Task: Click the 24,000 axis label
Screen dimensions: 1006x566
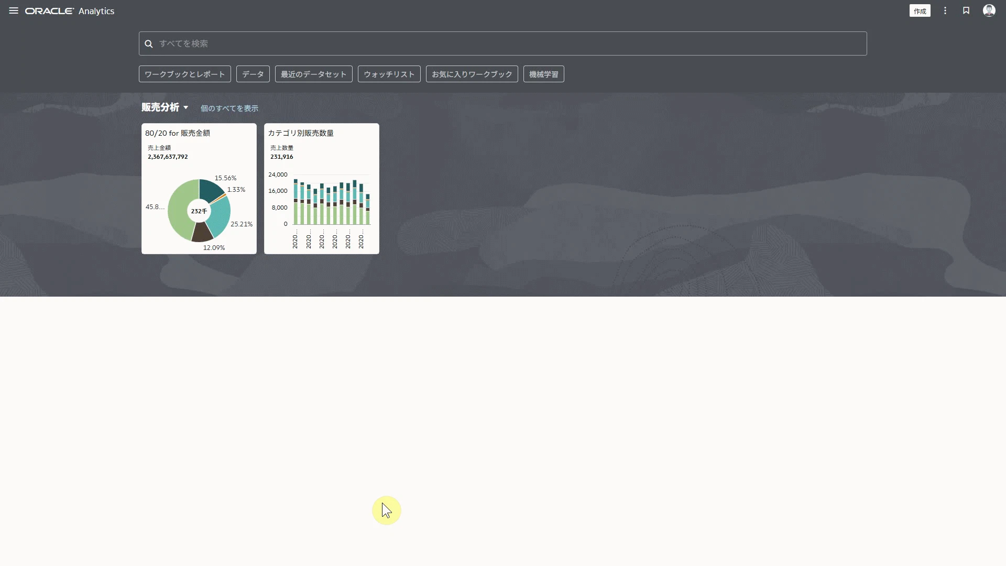Action: click(278, 175)
